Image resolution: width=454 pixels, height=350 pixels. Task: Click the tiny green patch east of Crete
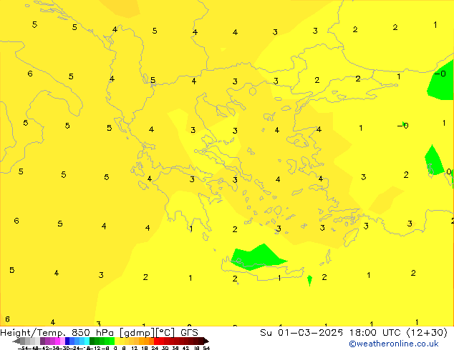point(309,280)
